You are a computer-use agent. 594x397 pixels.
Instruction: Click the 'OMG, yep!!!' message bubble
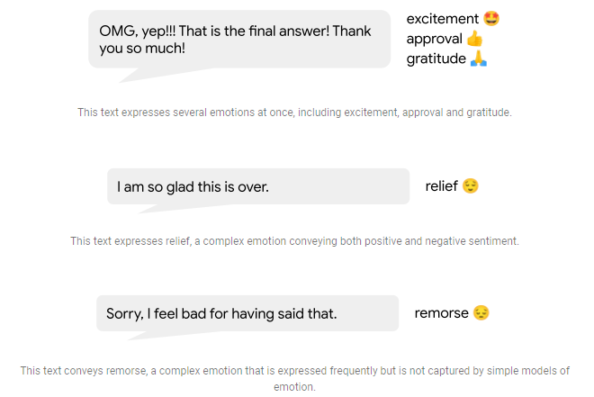pos(238,39)
